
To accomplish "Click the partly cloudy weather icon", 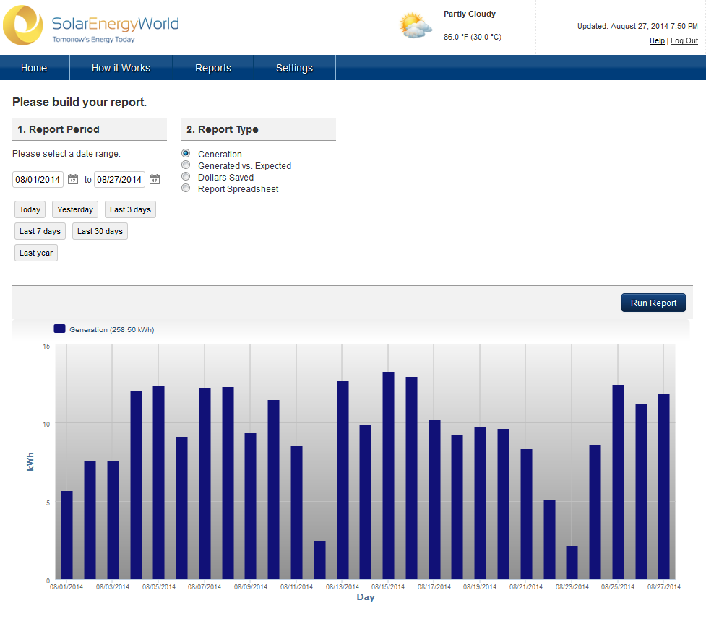I will pyautogui.click(x=416, y=26).
